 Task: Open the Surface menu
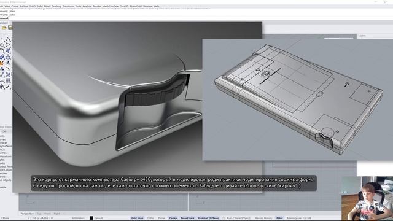23,6
